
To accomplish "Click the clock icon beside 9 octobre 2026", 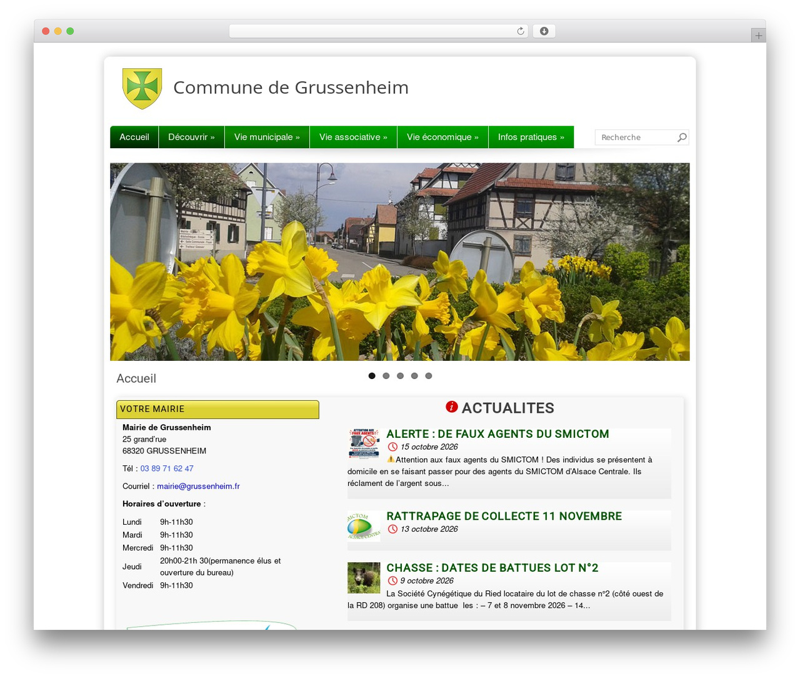I will click(x=392, y=581).
